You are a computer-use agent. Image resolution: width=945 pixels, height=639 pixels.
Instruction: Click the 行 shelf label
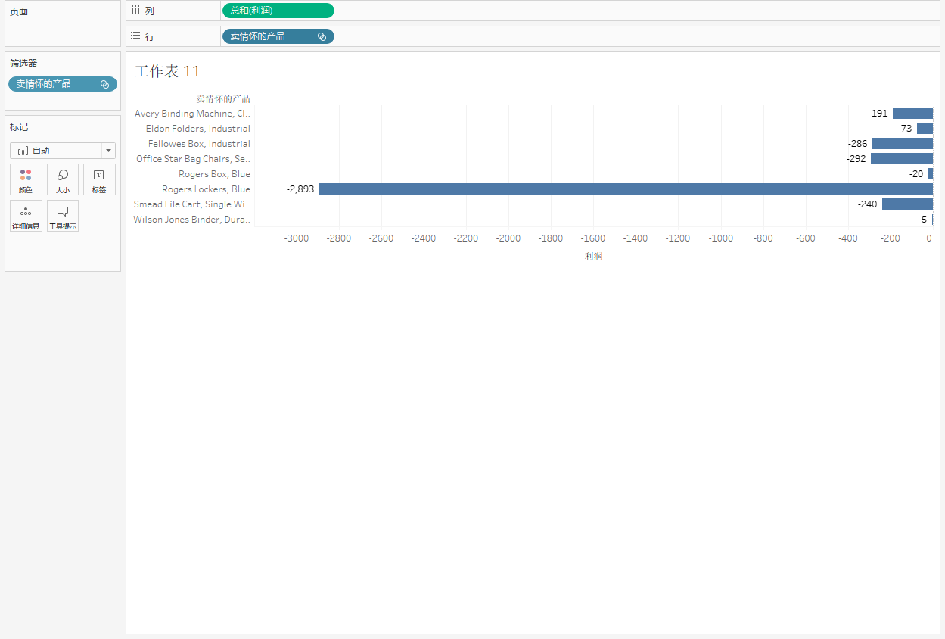click(149, 36)
